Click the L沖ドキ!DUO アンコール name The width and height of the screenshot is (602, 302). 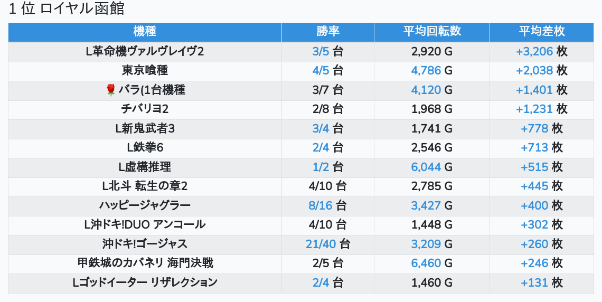coord(145,224)
